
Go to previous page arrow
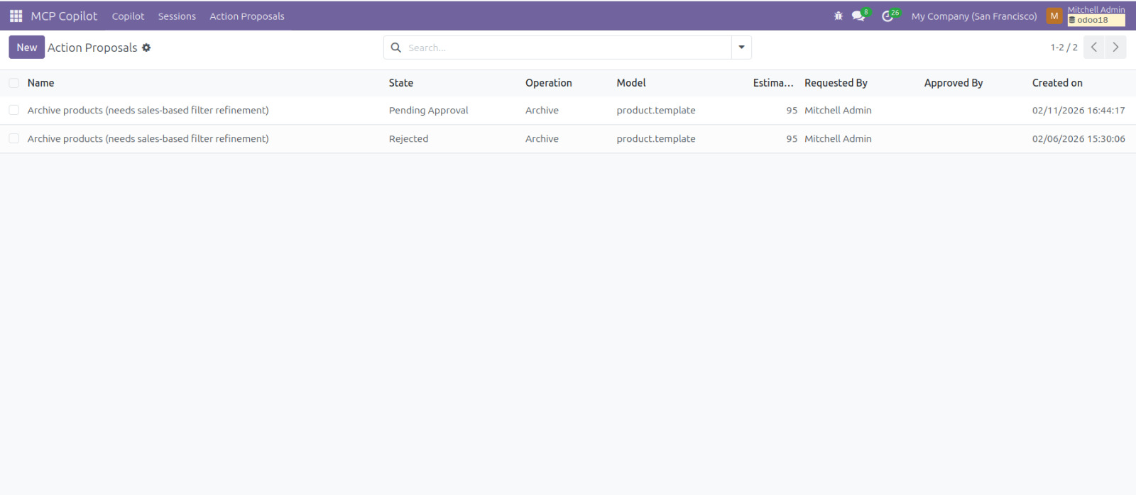[1094, 48]
